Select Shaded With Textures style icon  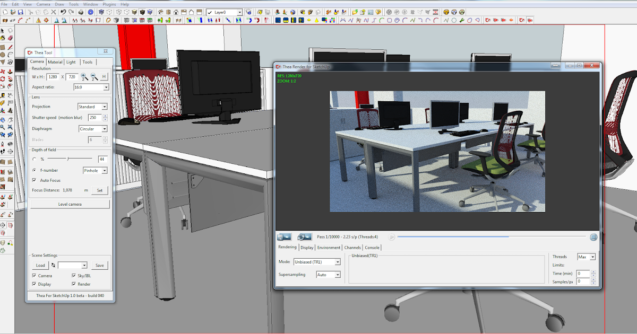point(142,12)
